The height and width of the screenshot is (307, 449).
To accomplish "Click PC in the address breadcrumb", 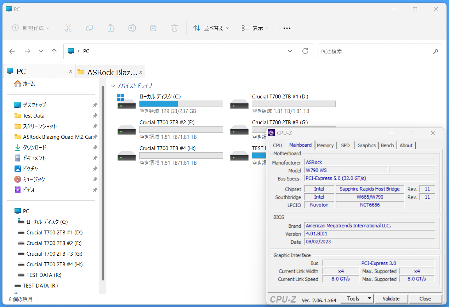I will (x=86, y=51).
